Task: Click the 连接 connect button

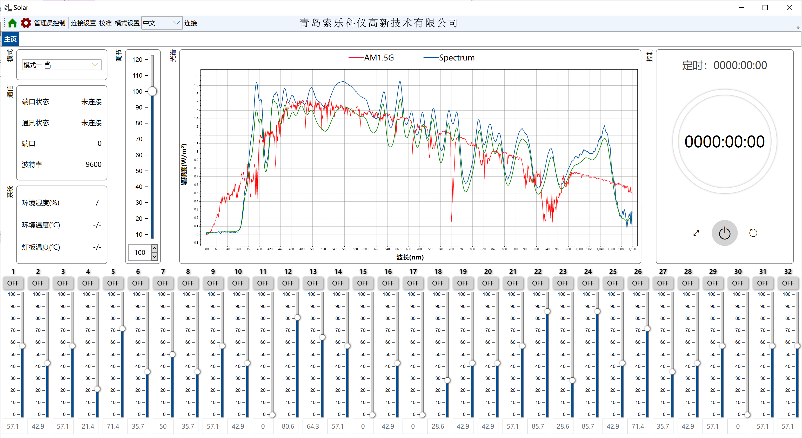Action: pyautogui.click(x=191, y=23)
